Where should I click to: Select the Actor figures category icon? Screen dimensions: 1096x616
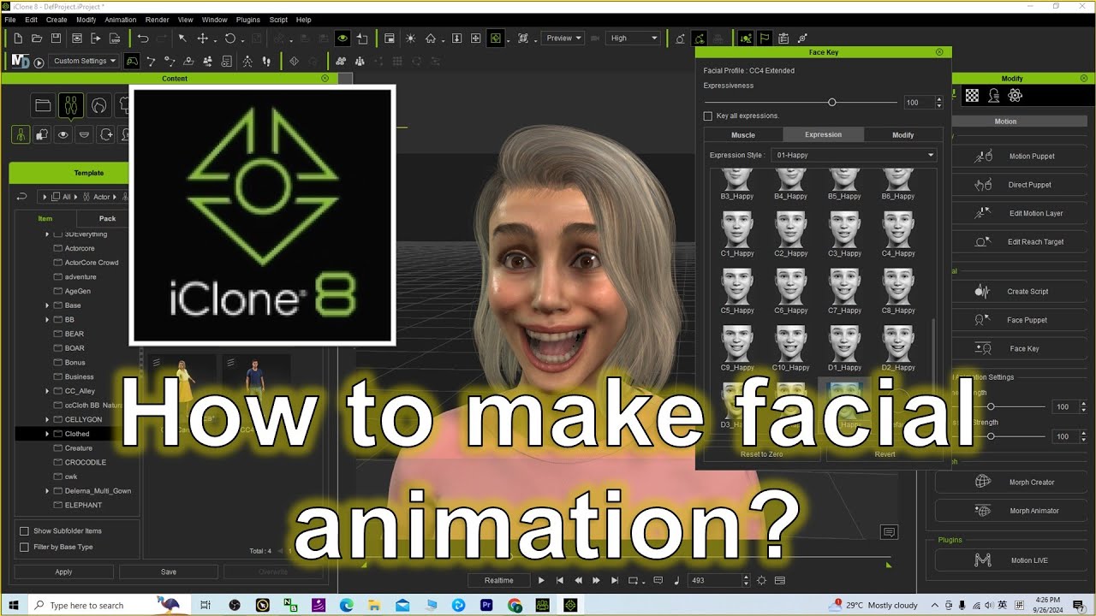(x=71, y=106)
